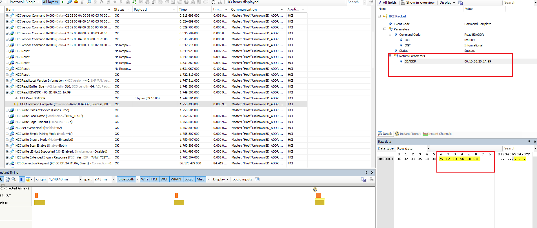Viewport: 537px width, 228px height.
Task: Click the save icon in details toolbar
Action: point(461,3)
